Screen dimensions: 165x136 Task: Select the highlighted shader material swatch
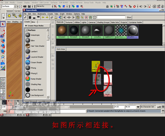[133, 32]
